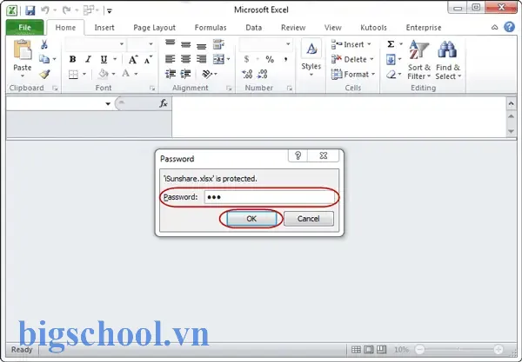Image resolution: width=522 pixels, height=362 pixels.
Task: Click Cancel in Password dialog
Action: [x=308, y=219]
